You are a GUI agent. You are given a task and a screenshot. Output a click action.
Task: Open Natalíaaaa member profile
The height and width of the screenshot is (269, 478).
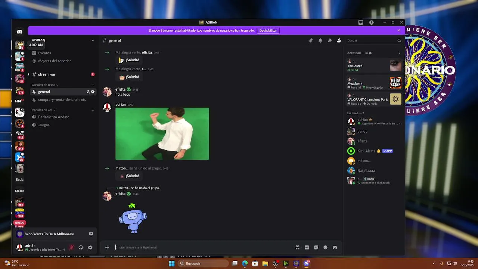(x=374, y=170)
